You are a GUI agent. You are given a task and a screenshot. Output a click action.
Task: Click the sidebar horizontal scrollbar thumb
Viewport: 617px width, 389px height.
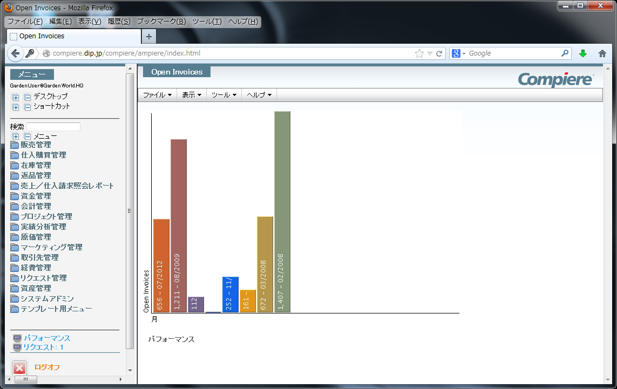tap(25, 380)
